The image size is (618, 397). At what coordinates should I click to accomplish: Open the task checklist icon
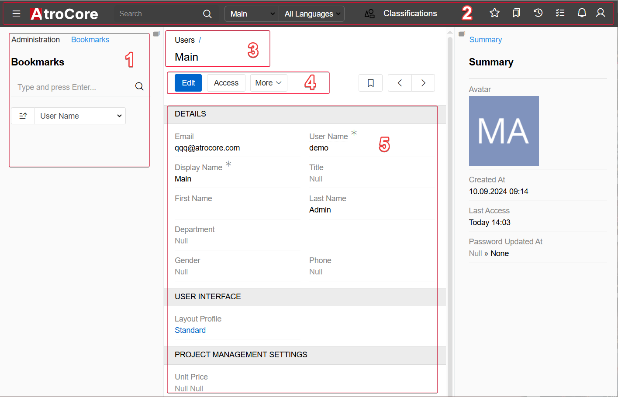[560, 13]
